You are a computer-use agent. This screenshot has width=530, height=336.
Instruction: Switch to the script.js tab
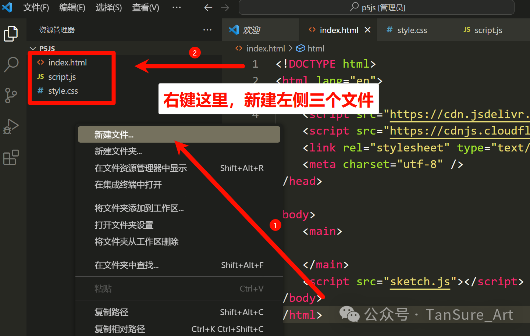click(x=492, y=30)
